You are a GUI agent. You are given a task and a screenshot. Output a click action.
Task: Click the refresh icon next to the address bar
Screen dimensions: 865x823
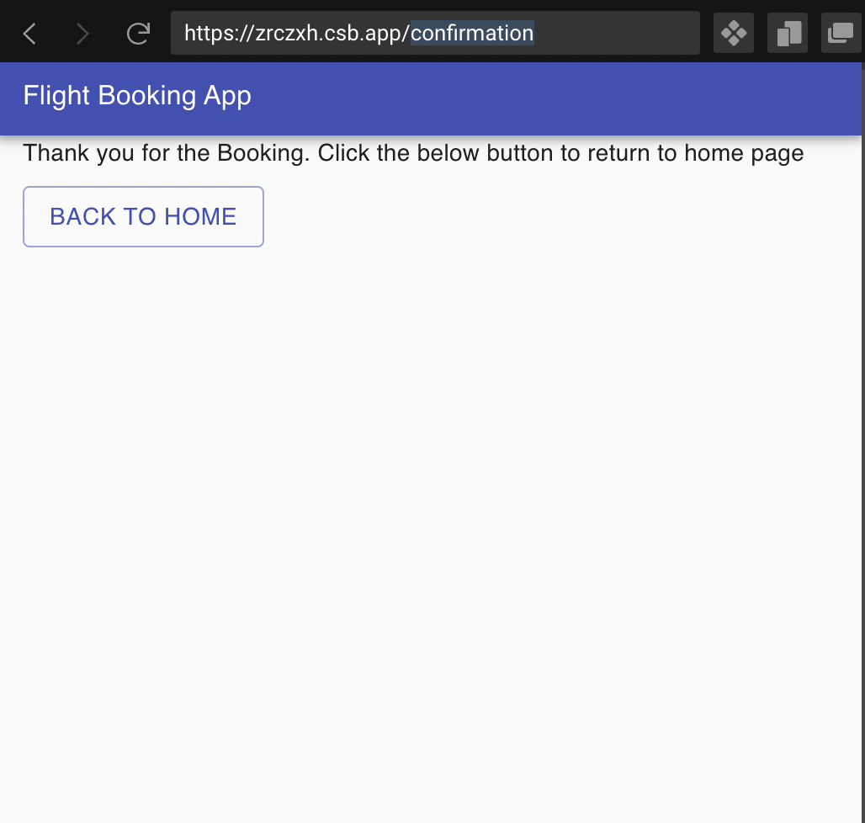pos(137,34)
